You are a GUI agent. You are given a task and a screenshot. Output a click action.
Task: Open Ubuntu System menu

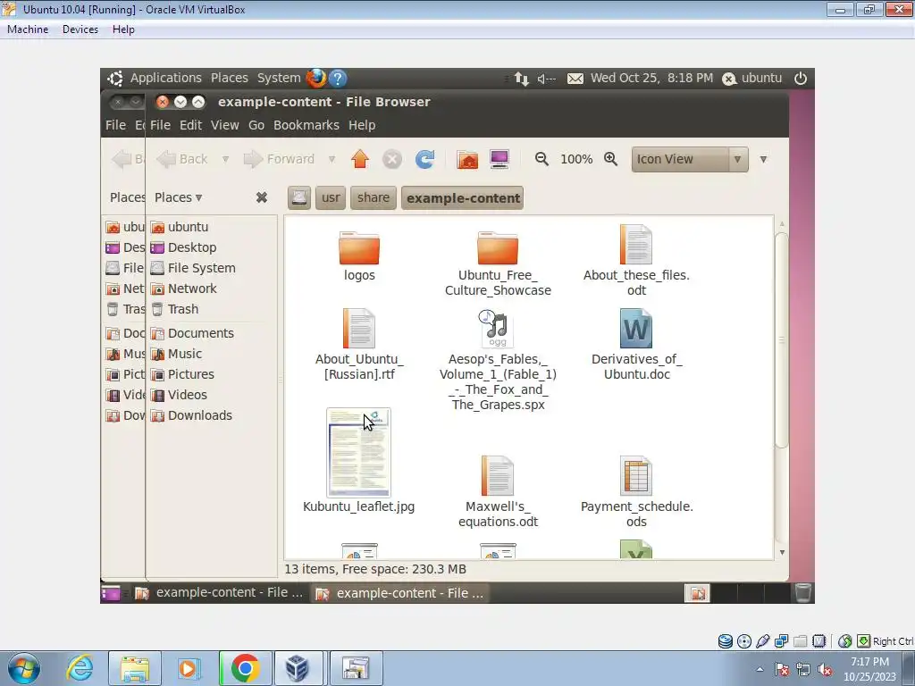pyautogui.click(x=279, y=79)
